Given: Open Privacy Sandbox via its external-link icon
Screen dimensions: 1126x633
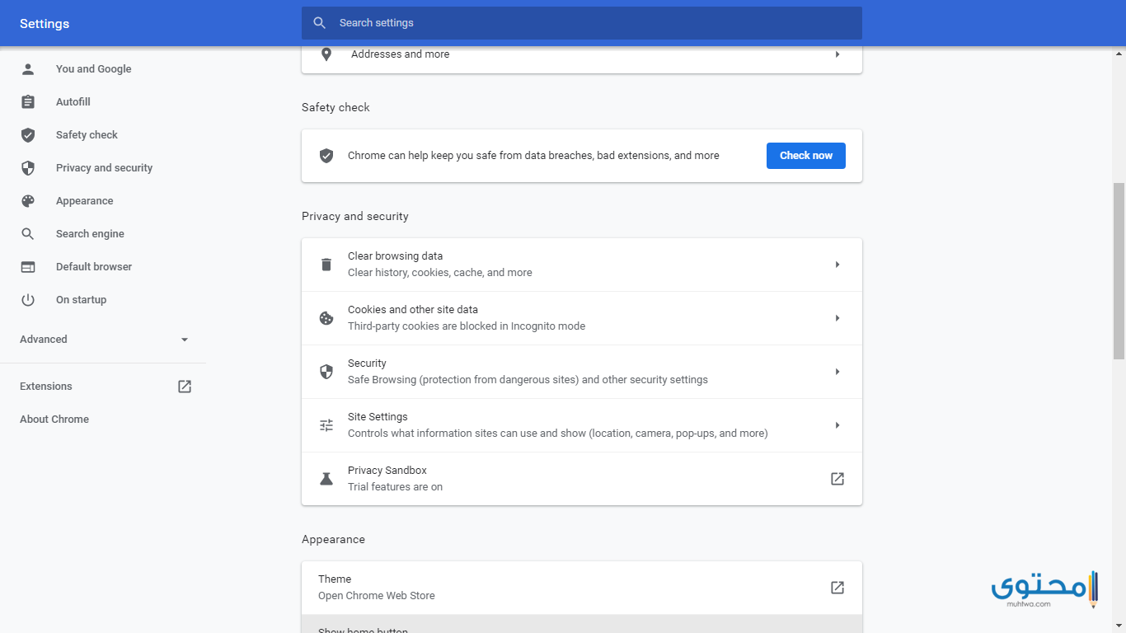Looking at the screenshot, I should click(x=837, y=479).
